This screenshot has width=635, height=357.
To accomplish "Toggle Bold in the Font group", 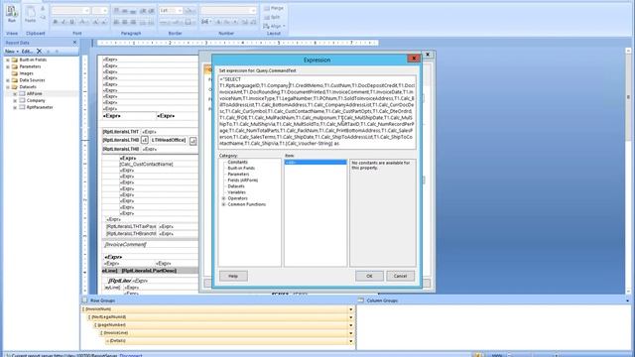I will 56,22.
